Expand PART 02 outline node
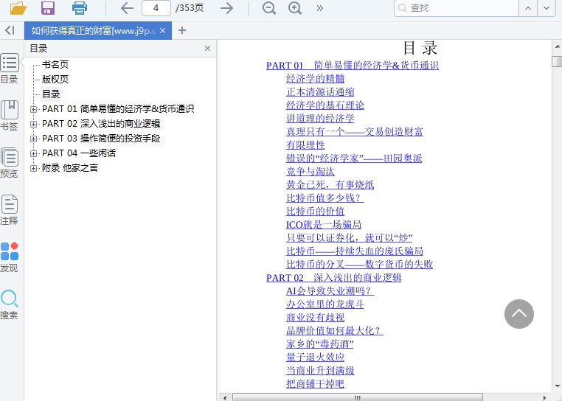The image size is (562, 401). pos(33,124)
